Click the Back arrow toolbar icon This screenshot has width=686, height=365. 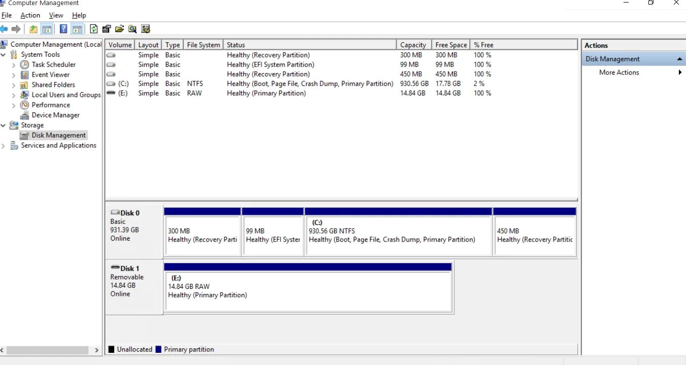click(x=4, y=29)
